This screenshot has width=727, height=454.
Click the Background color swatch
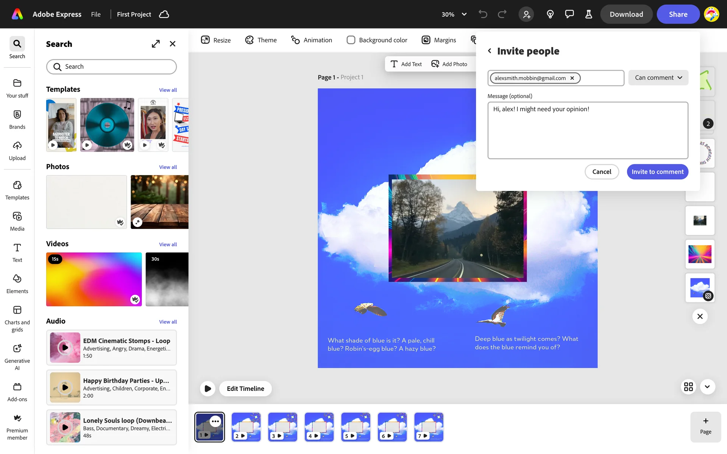tap(351, 40)
